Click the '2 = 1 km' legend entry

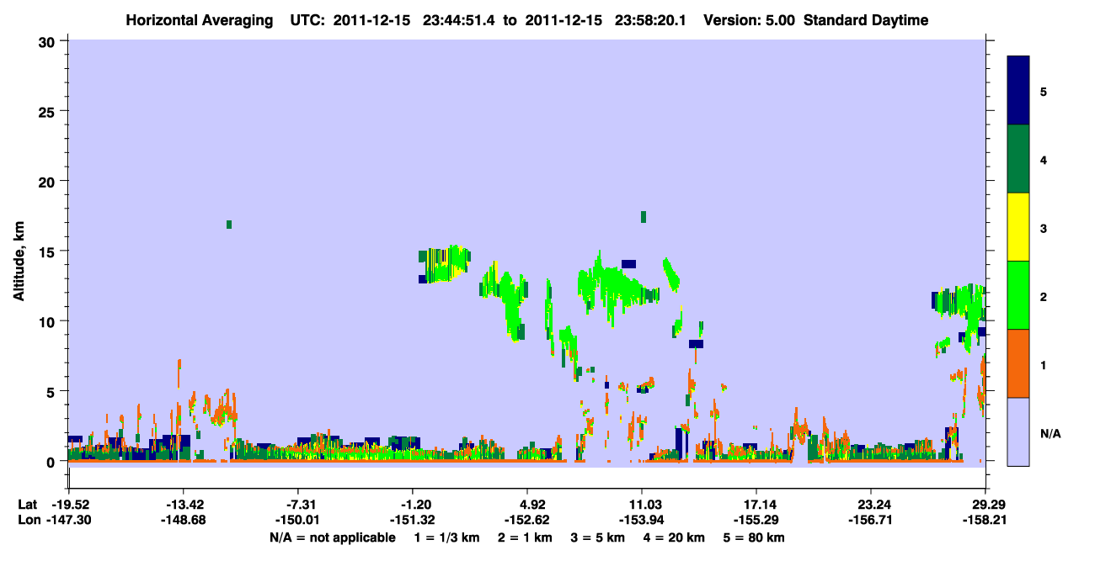pos(525,537)
